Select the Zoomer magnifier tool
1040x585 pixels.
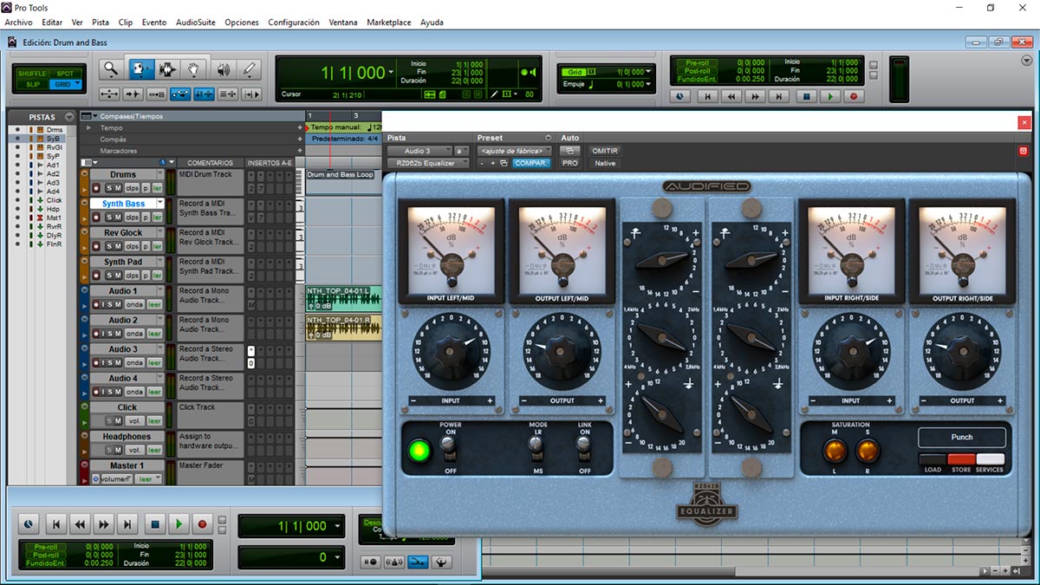(x=111, y=69)
